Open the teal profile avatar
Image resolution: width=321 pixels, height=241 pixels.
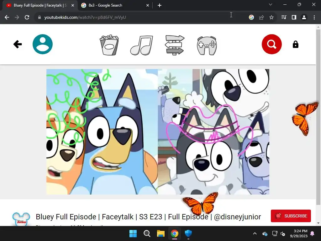43,44
